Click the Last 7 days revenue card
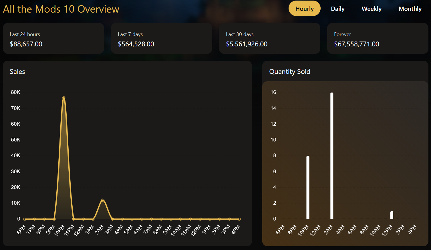431x250 pixels. point(161,38)
